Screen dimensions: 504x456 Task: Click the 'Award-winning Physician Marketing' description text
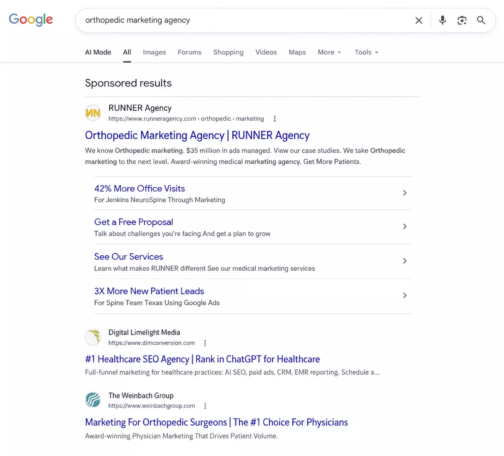182,436
